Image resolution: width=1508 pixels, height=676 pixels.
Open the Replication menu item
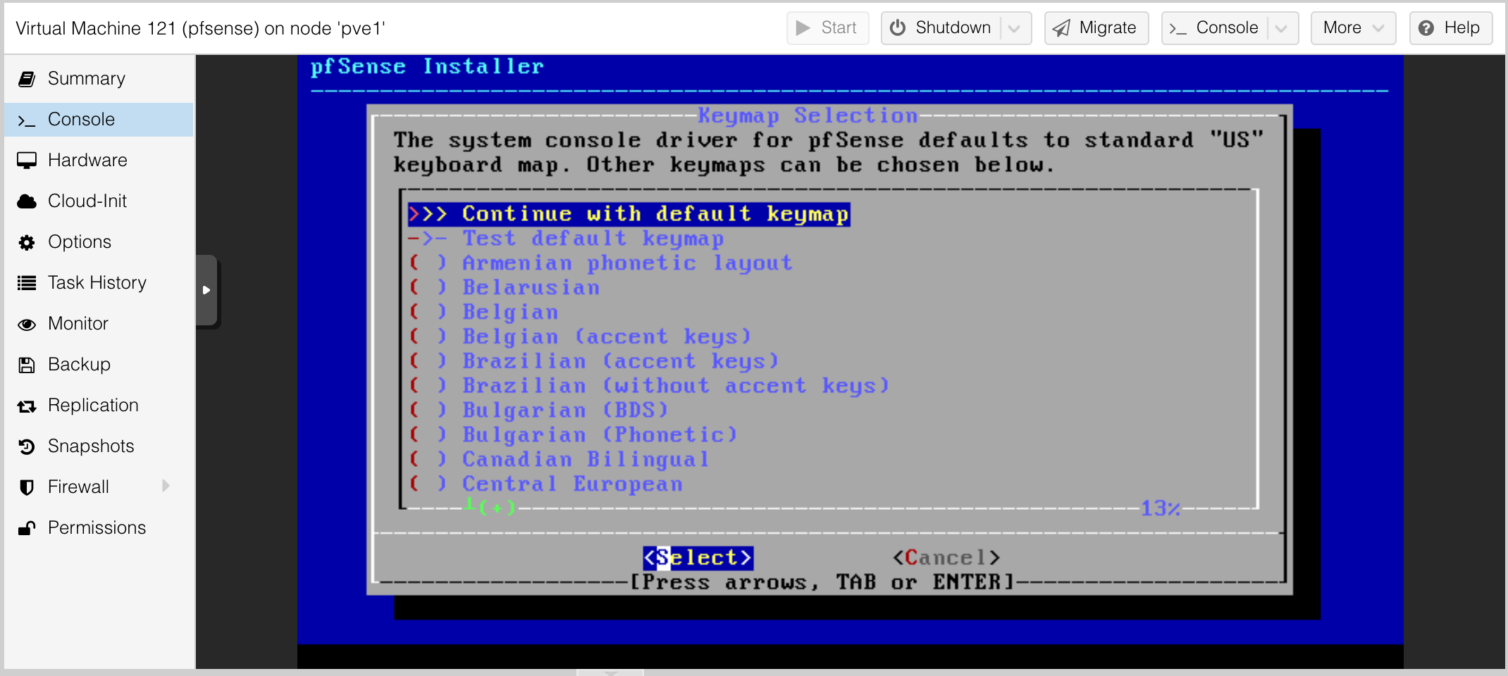point(93,406)
